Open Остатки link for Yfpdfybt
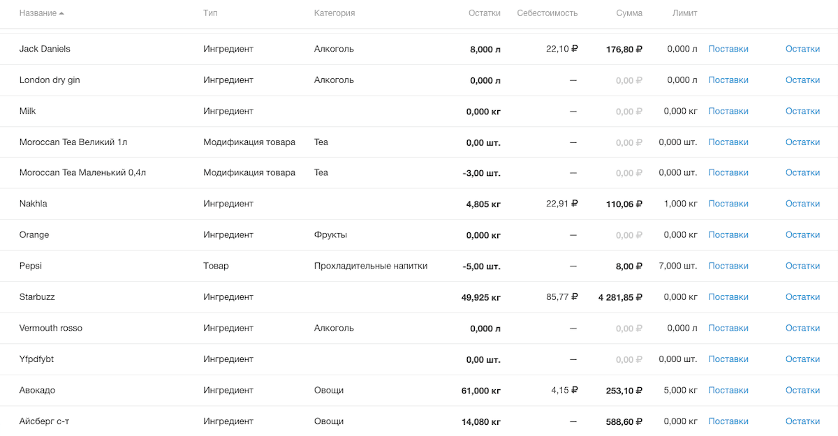 (802, 359)
